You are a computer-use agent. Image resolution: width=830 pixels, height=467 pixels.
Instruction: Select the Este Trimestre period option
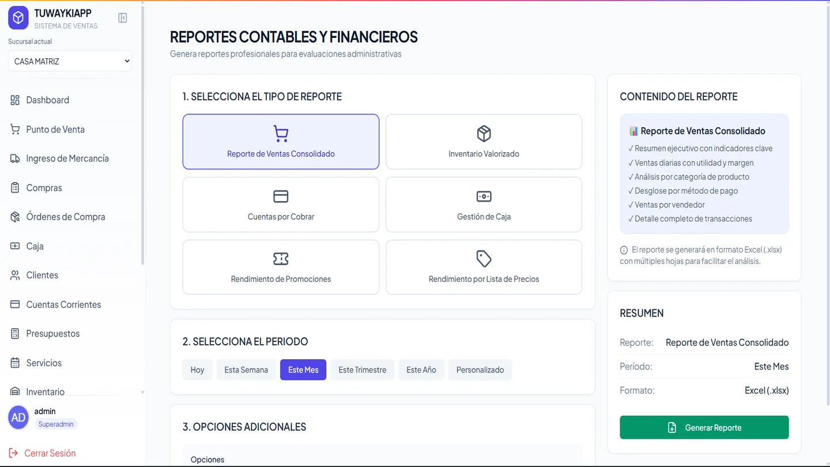pos(363,370)
